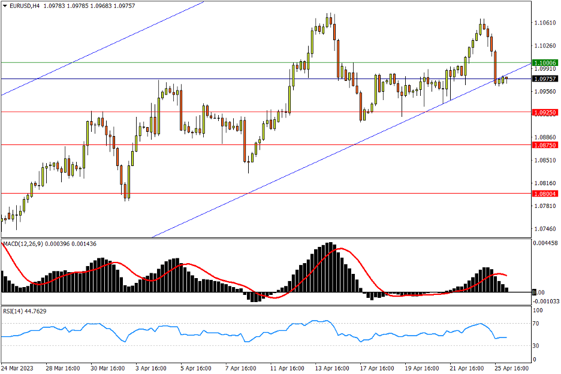This screenshot has height=374, width=561.
Task: Click the 24 Mar 2023 date label
Action: click(17, 367)
